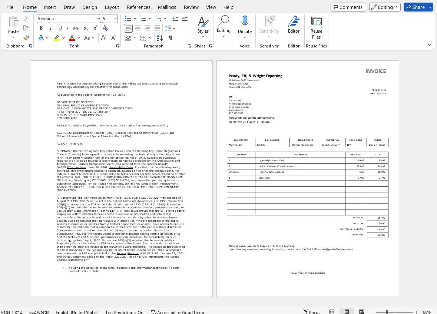Screen dimensions: 437x314
Task: Switch to Read Mode view
Action: click(332, 312)
